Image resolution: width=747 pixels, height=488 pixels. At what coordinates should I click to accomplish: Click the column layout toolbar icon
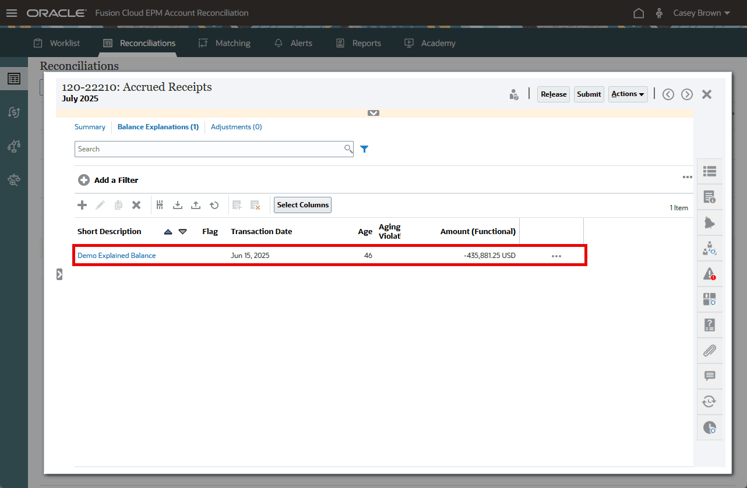[x=160, y=205]
